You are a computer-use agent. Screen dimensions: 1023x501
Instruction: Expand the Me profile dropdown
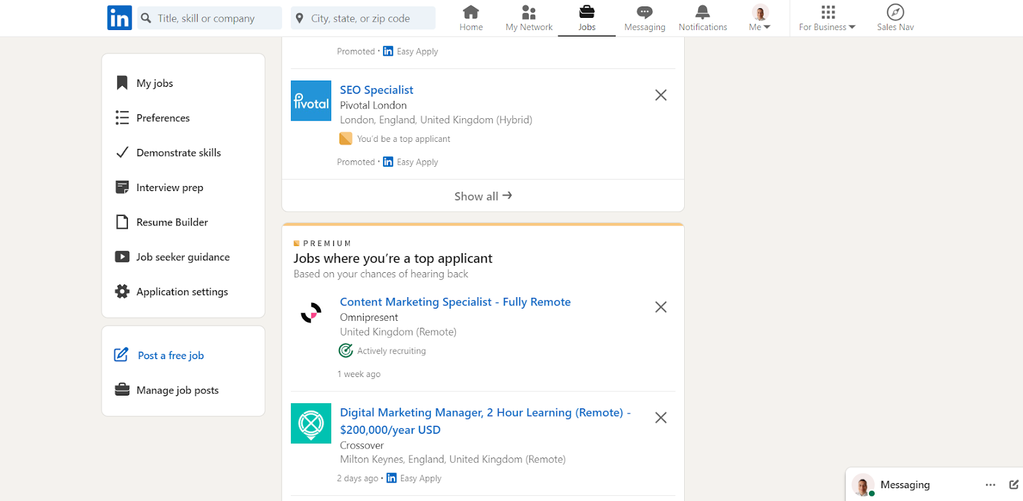click(760, 18)
